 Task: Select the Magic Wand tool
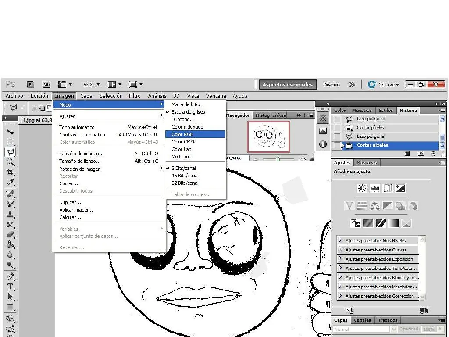pos(10,162)
